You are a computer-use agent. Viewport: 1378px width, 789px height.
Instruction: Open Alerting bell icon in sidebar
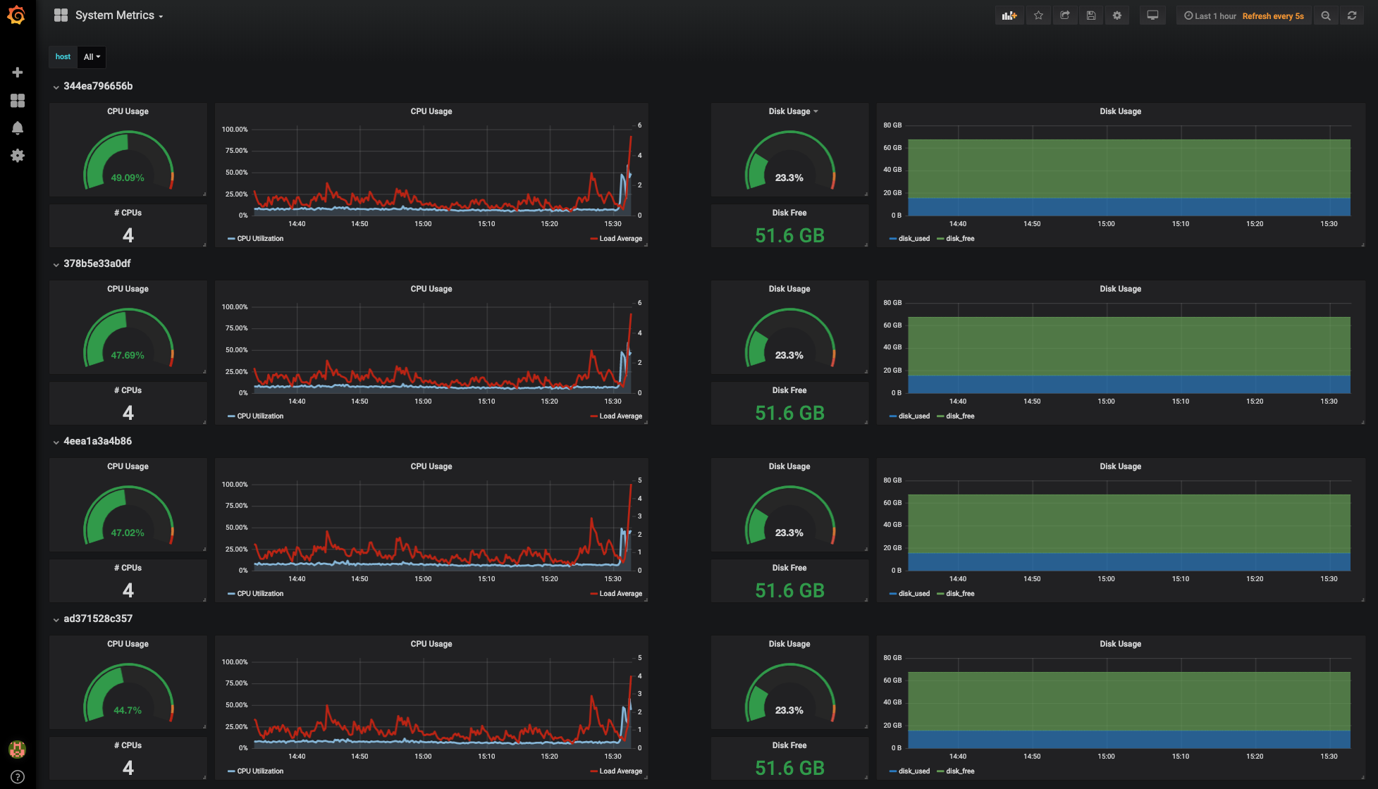tap(18, 128)
